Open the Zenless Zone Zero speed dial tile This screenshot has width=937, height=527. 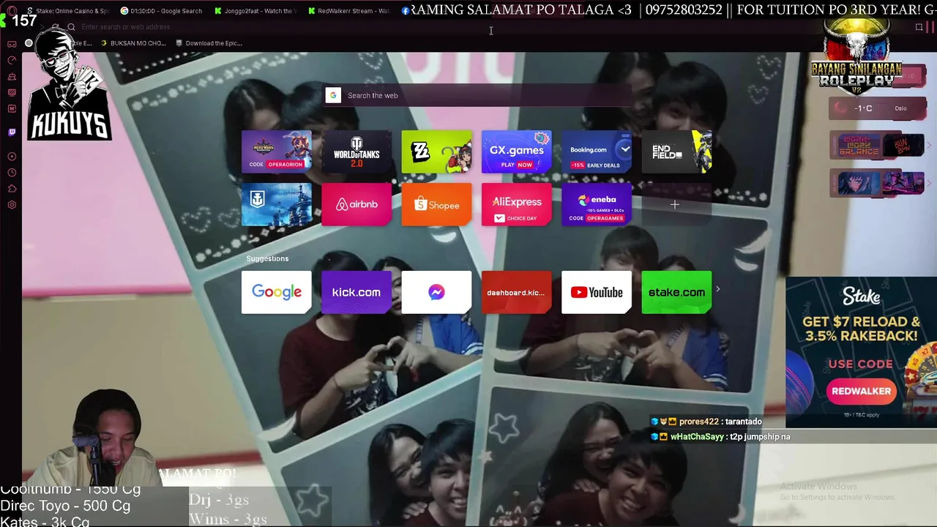pos(436,152)
